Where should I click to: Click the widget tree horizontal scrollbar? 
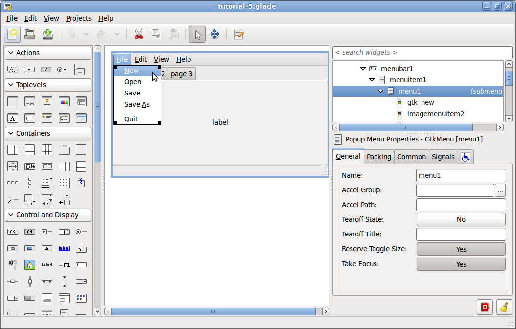406,127
